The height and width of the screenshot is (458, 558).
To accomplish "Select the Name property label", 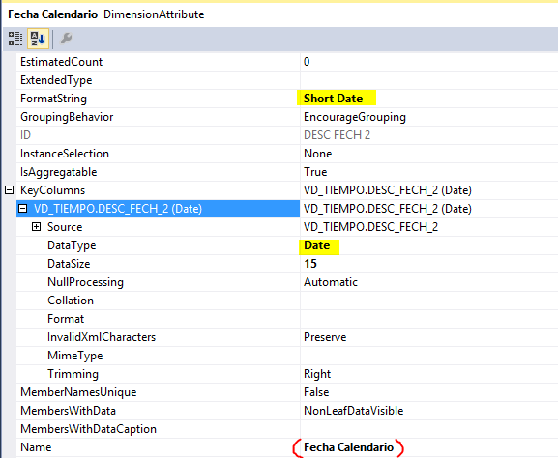I will tap(36, 447).
